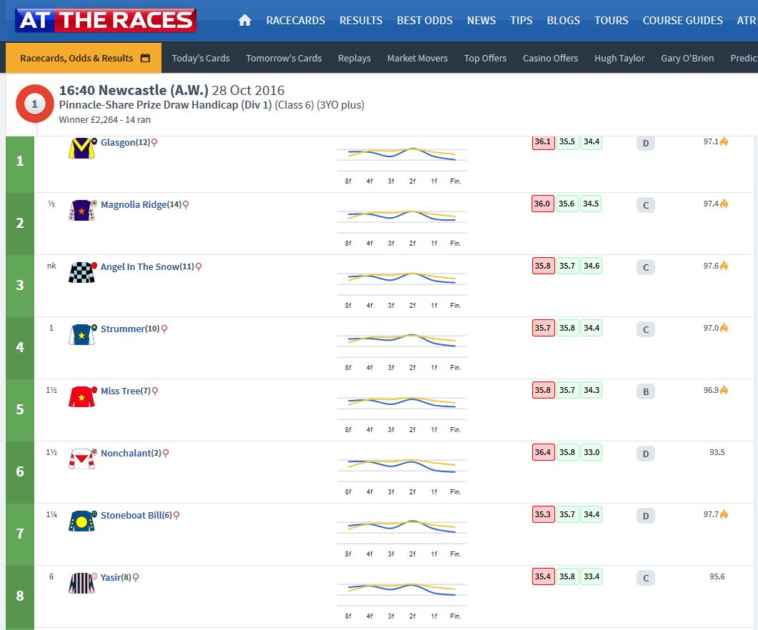
Task: Open Casino Offers
Action: (x=550, y=58)
